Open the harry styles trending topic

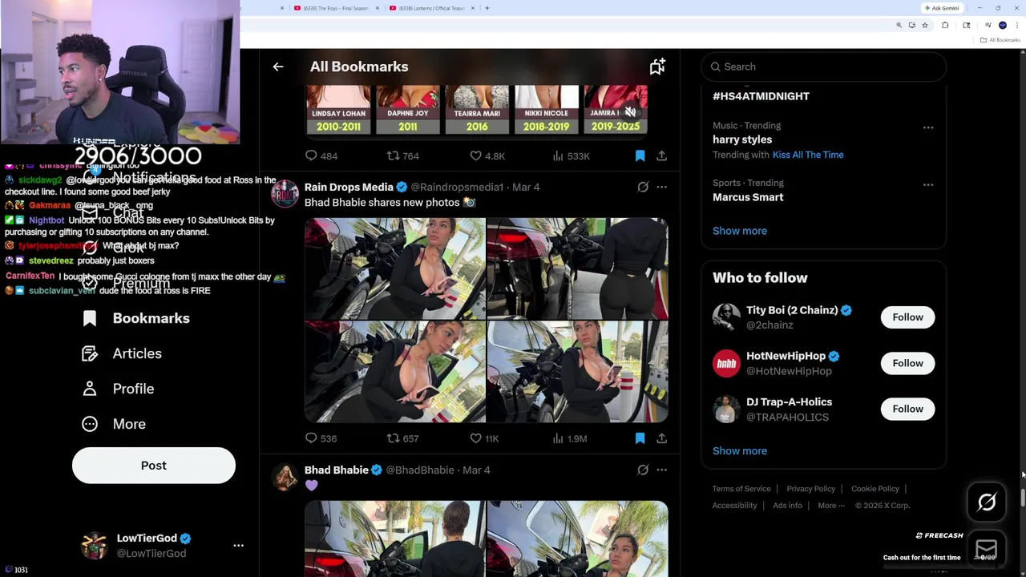pyautogui.click(x=742, y=139)
